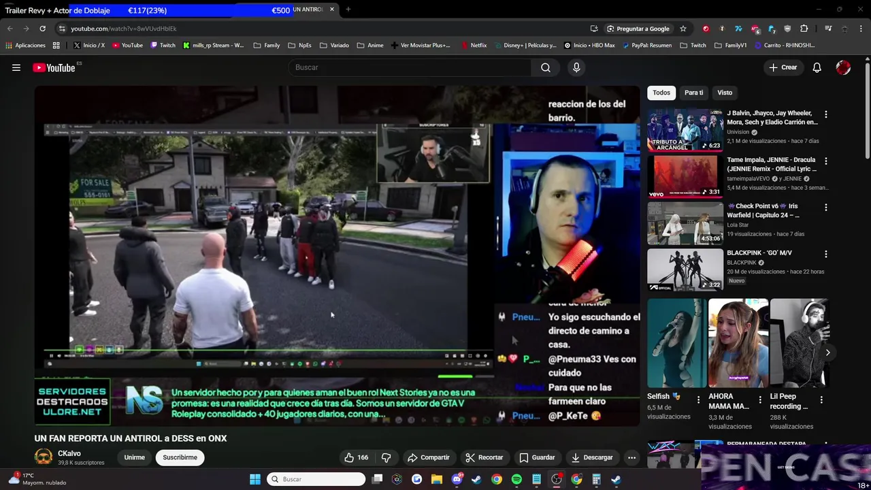Click the YouTube page scrollbar

[x=868, y=112]
